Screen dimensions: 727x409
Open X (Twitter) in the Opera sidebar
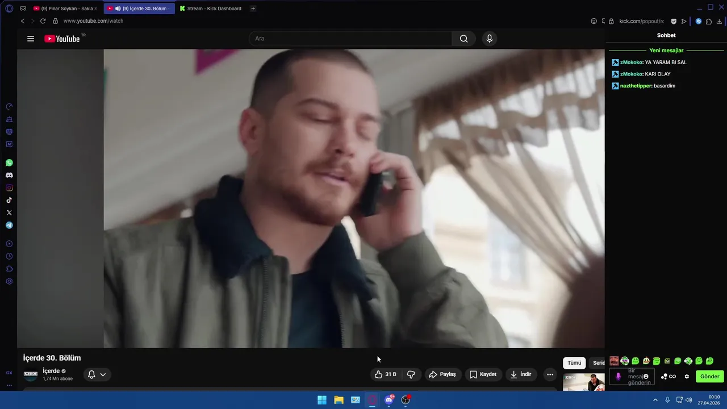[9, 212]
